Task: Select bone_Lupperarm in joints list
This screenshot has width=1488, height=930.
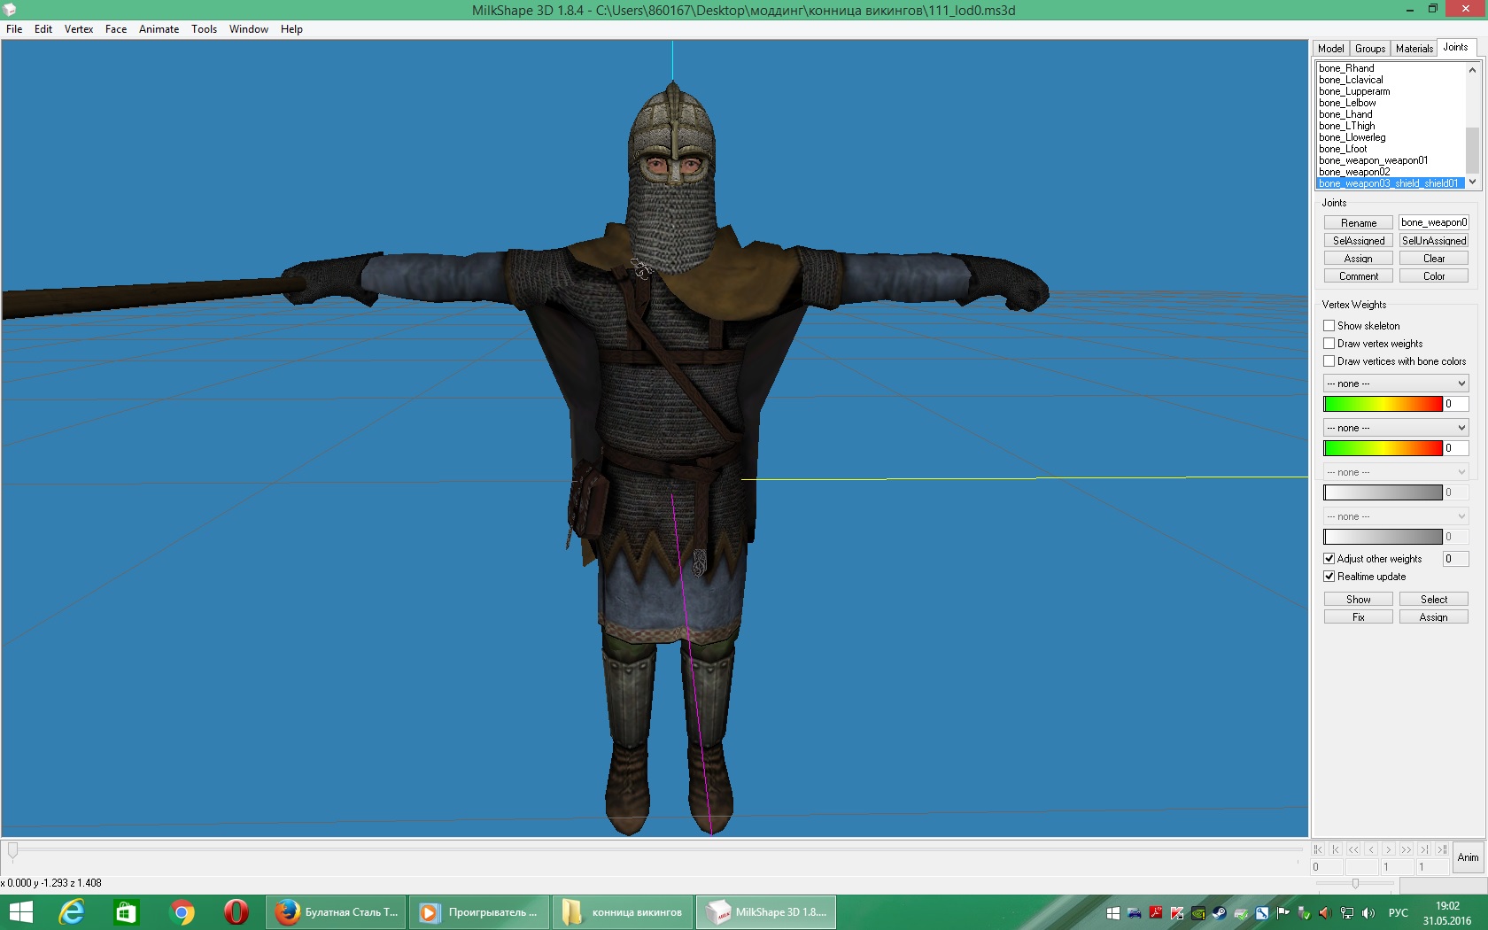Action: [x=1391, y=91]
